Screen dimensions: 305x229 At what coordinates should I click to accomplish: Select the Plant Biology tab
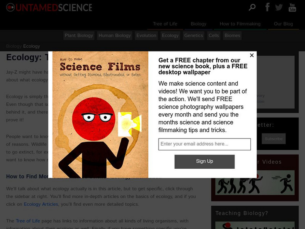(79, 35)
